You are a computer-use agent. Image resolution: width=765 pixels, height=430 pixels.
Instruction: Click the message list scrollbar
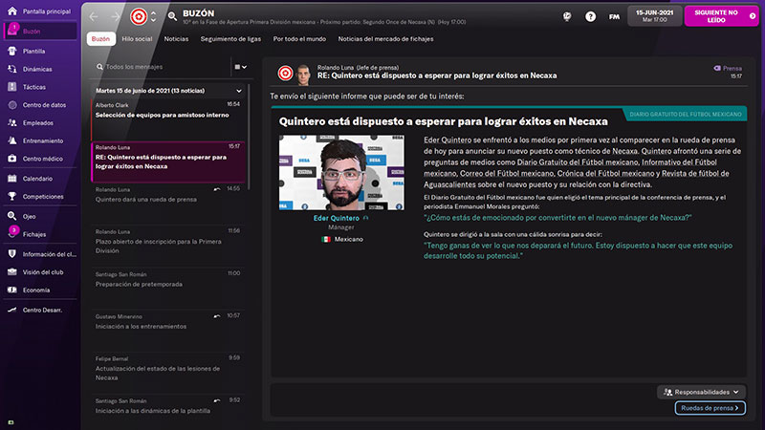pos(250,137)
